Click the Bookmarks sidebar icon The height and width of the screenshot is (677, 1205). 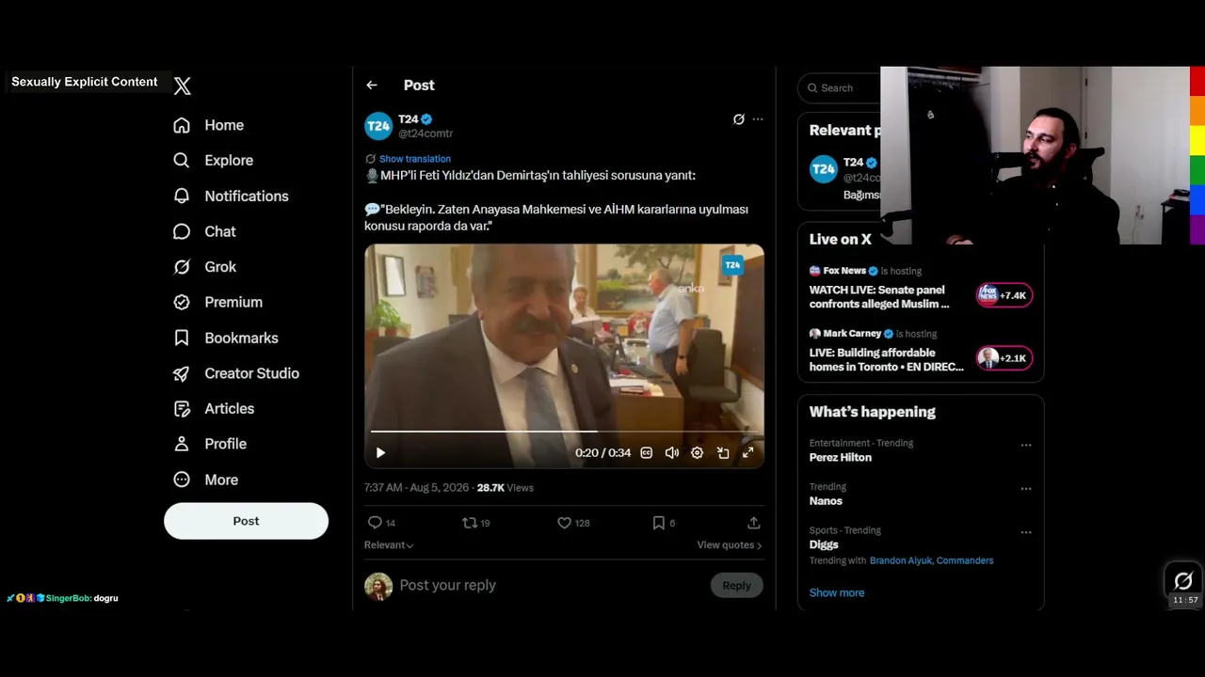tap(182, 338)
